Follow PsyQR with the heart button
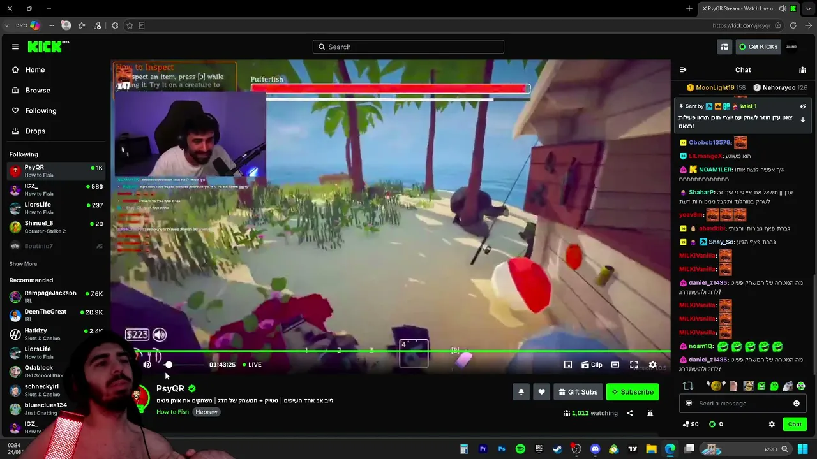Viewport: 817px width, 459px height. (x=542, y=392)
